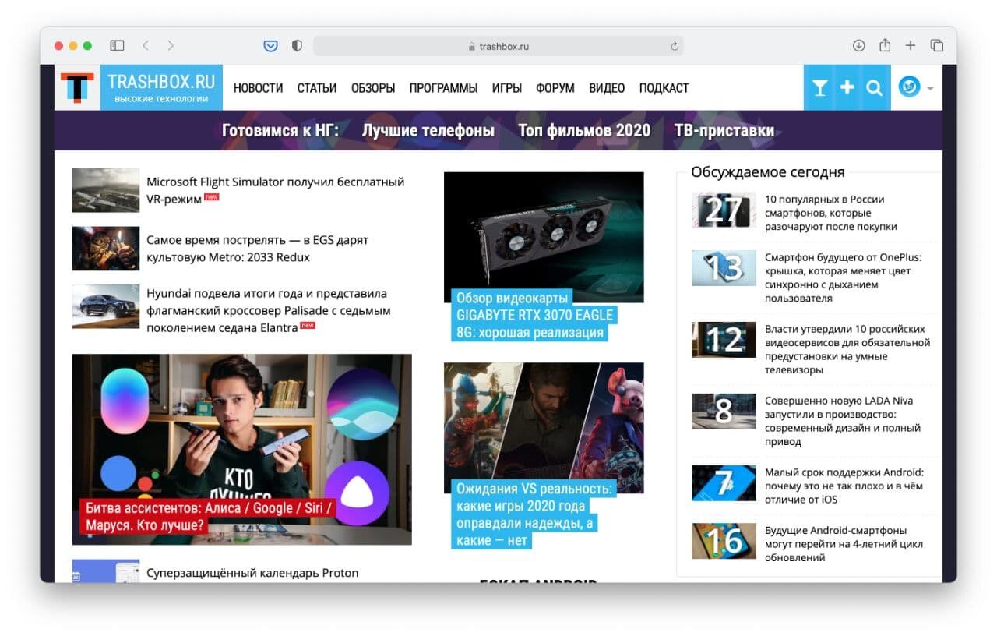Open the Safari sidebar toggle icon
Image resolution: width=997 pixels, height=636 pixels.
coord(117,46)
